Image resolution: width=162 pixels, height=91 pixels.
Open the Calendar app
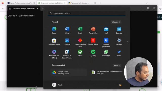pyautogui.click(x=119, y=30)
